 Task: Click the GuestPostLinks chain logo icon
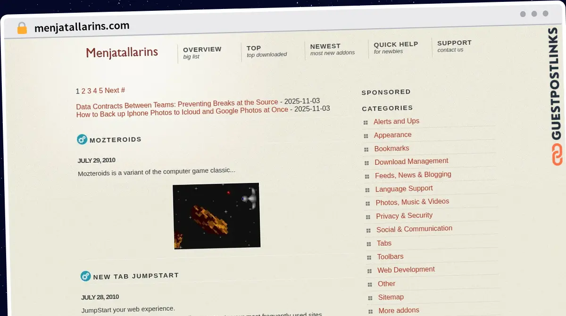(x=558, y=155)
